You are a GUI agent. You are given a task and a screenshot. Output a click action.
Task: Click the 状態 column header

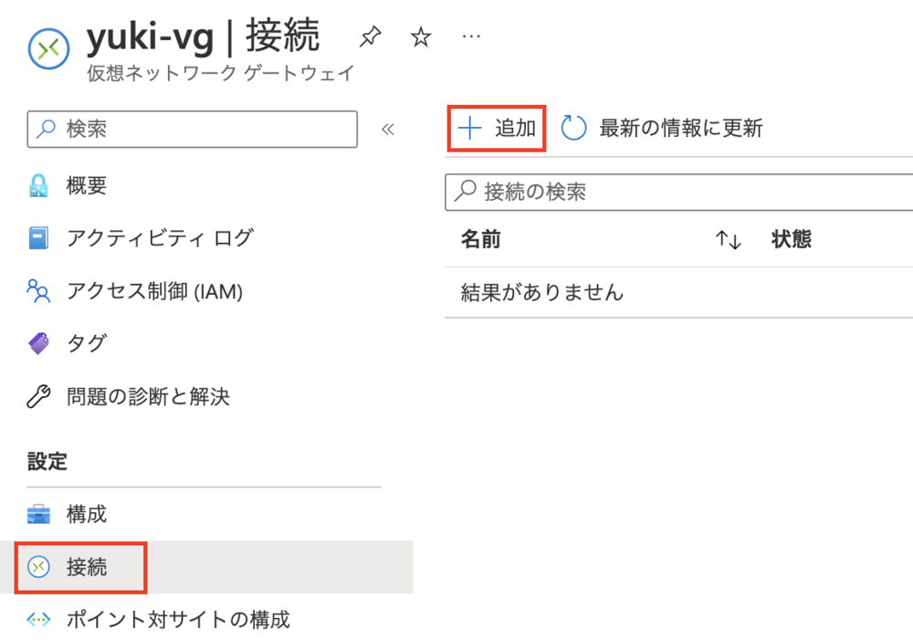pyautogui.click(x=791, y=240)
